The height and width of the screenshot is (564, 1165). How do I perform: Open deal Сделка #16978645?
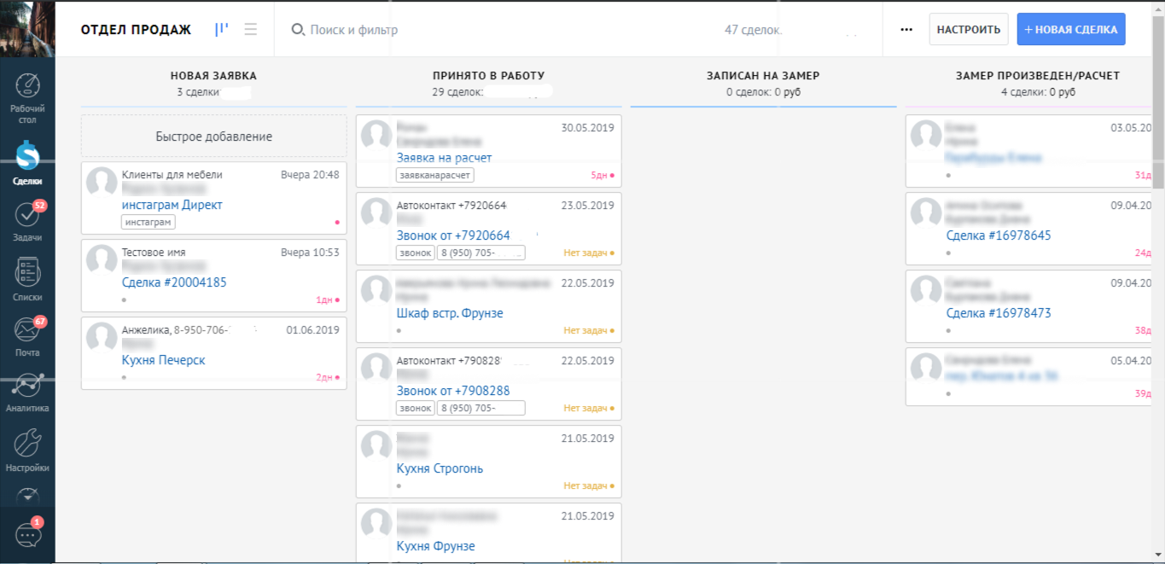click(x=999, y=235)
